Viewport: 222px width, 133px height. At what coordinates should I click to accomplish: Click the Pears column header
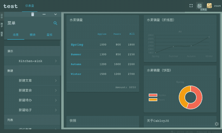(x=117, y=34)
